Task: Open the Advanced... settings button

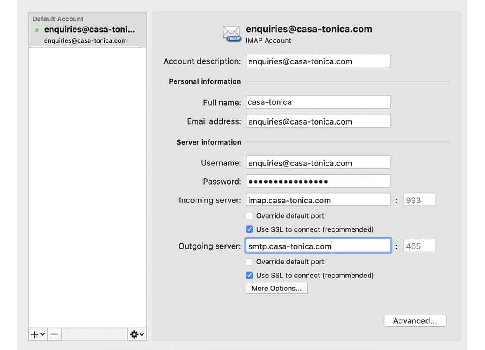Action: pyautogui.click(x=415, y=321)
